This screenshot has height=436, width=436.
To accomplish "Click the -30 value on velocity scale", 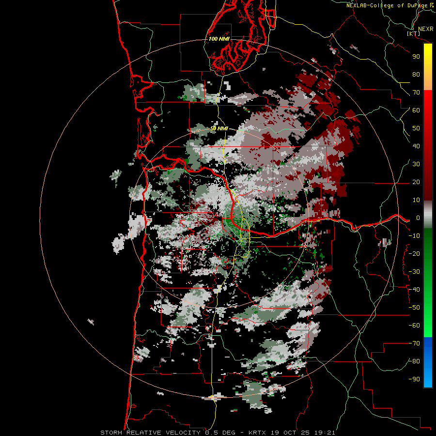I will coord(414,272).
